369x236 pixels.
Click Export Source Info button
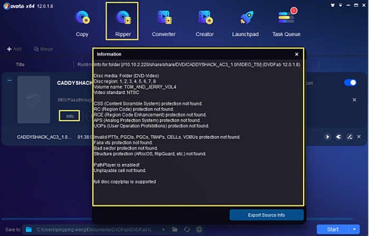pos(266,215)
